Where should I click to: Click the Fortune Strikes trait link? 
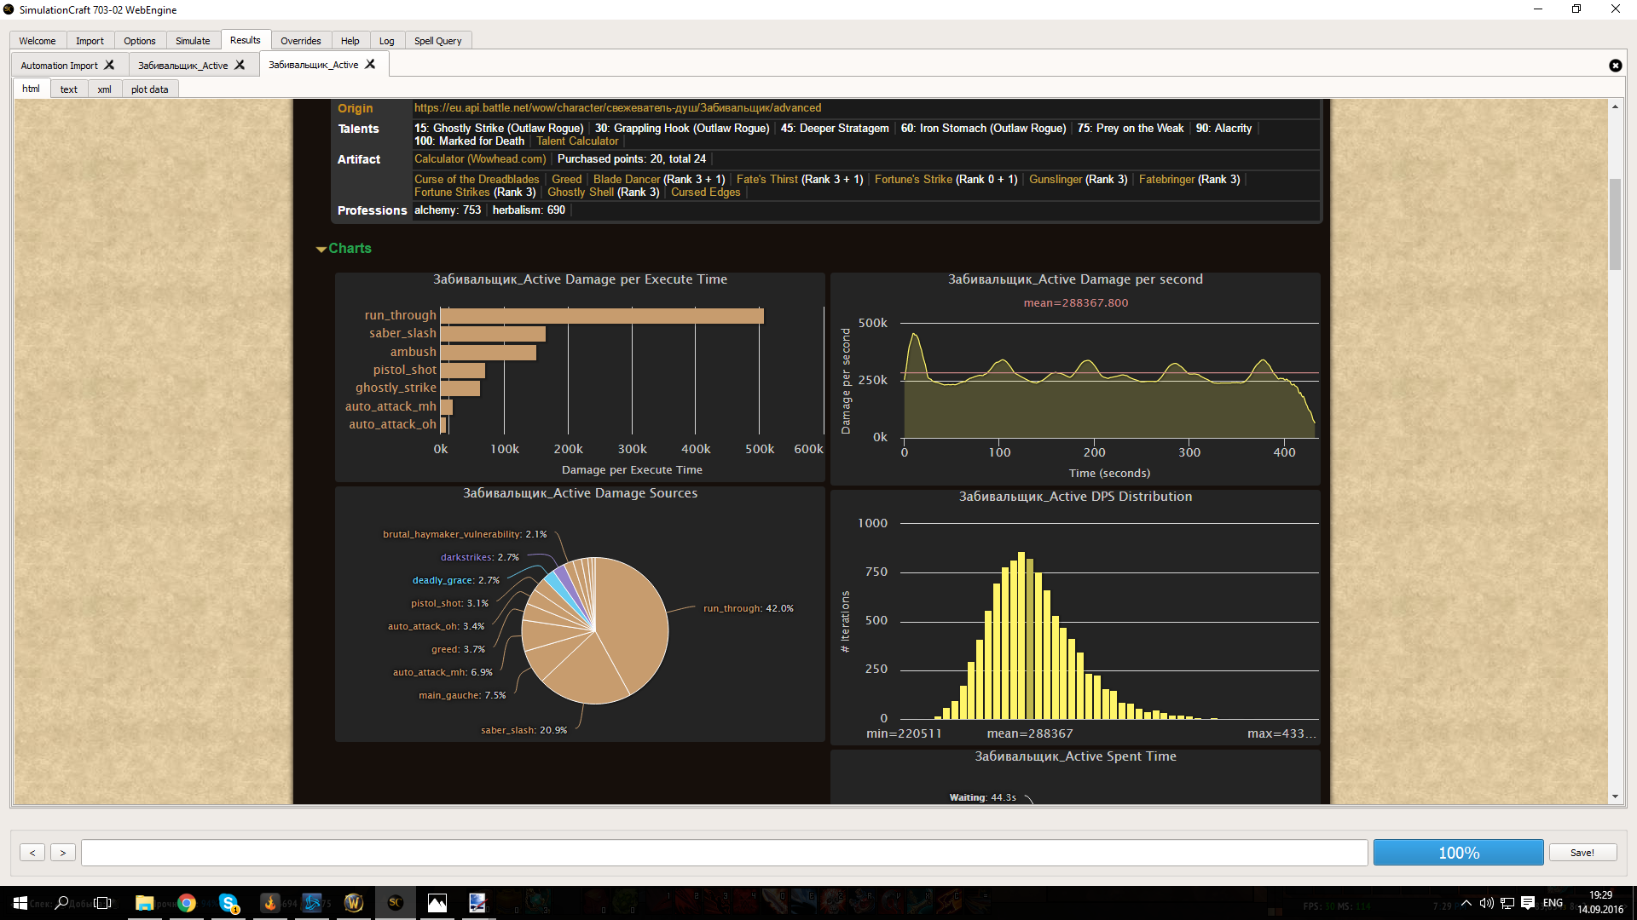(x=452, y=193)
